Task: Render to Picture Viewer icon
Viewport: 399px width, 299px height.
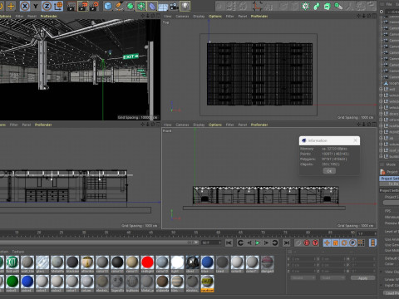Action: click(83, 6)
